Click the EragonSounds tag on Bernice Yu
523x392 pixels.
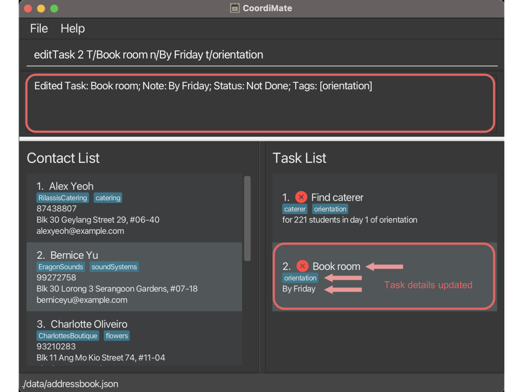point(61,267)
